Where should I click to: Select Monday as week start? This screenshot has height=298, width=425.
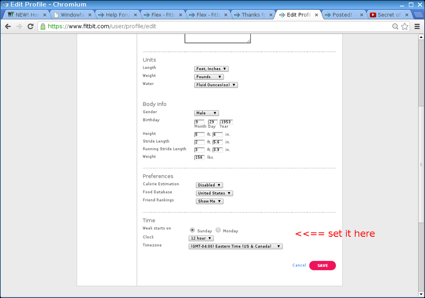click(x=218, y=230)
